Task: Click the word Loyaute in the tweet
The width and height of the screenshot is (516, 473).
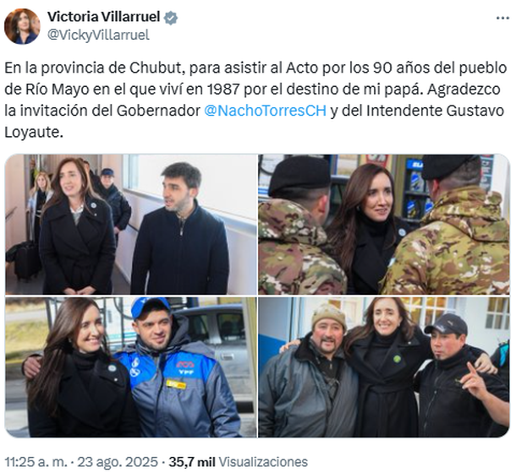Action: 32,133
